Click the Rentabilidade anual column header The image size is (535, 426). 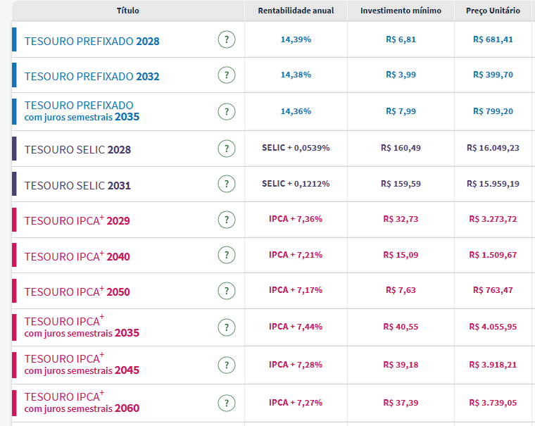[x=296, y=11]
